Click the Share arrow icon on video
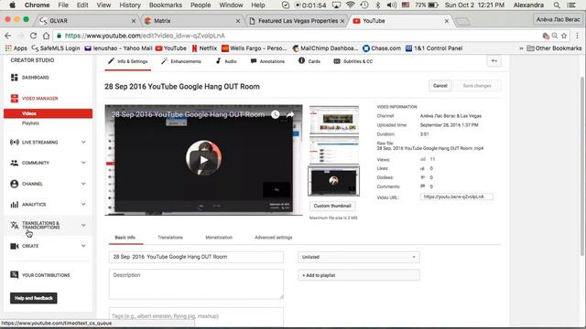The height and width of the screenshot is (329, 586). 290,114
